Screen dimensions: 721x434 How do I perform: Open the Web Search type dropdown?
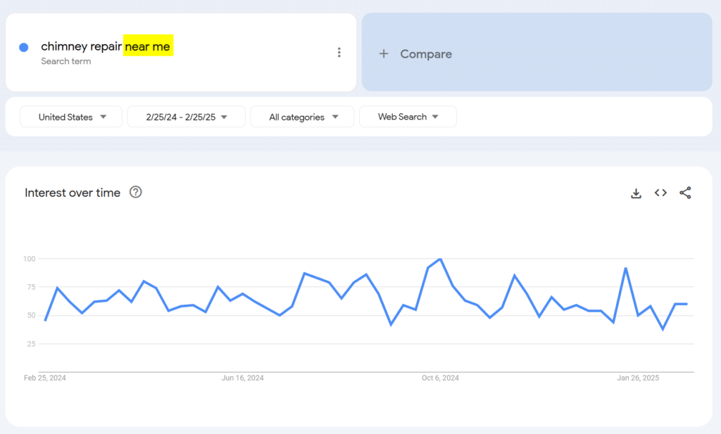tap(408, 117)
